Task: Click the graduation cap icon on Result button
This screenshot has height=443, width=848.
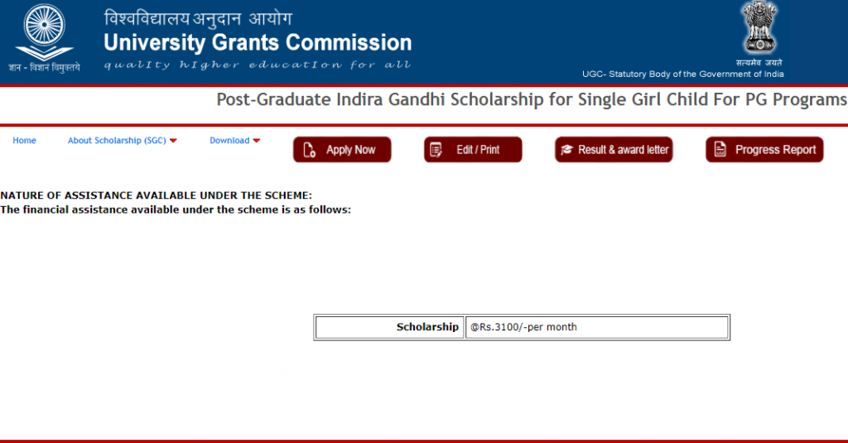Action: click(x=566, y=150)
